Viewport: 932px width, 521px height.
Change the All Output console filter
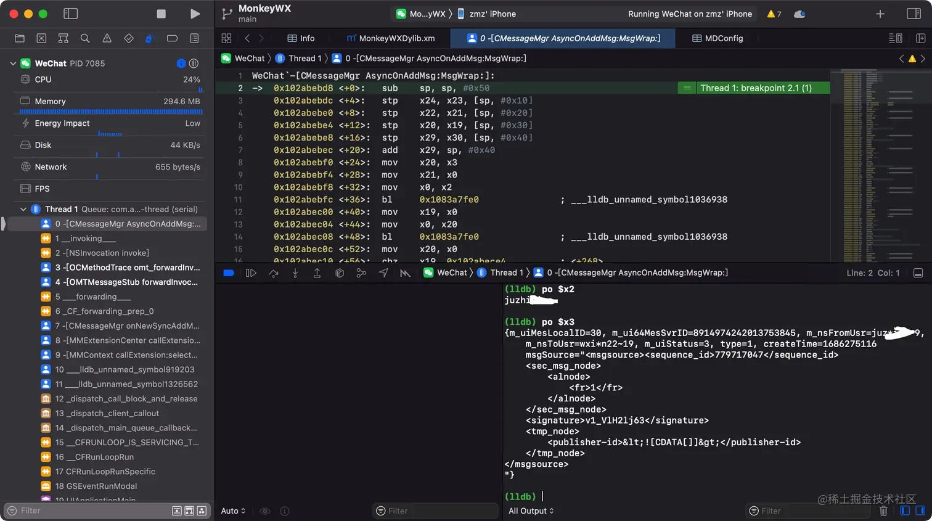tap(531, 511)
